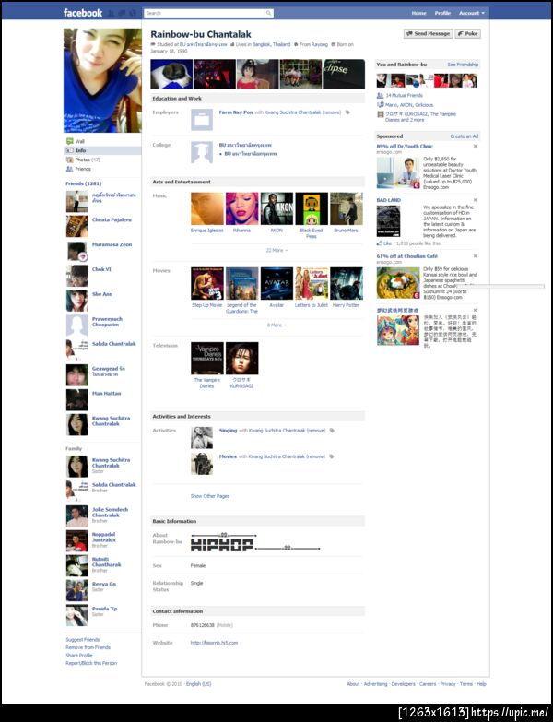The width and height of the screenshot is (553, 722).
Task: Open messages icon in top bar
Action: 122,13
